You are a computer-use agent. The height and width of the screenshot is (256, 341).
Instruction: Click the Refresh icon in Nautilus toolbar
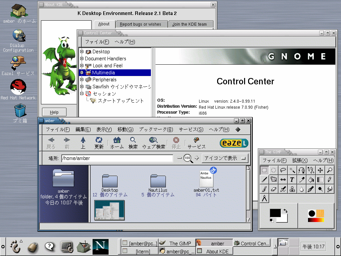[x=99, y=143]
